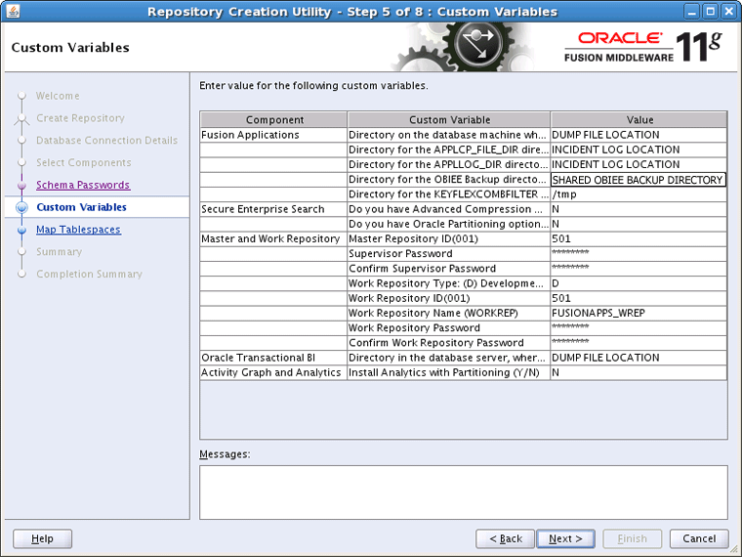Select the Fusion Applications component cell
The image size is (742, 557).
(x=273, y=135)
